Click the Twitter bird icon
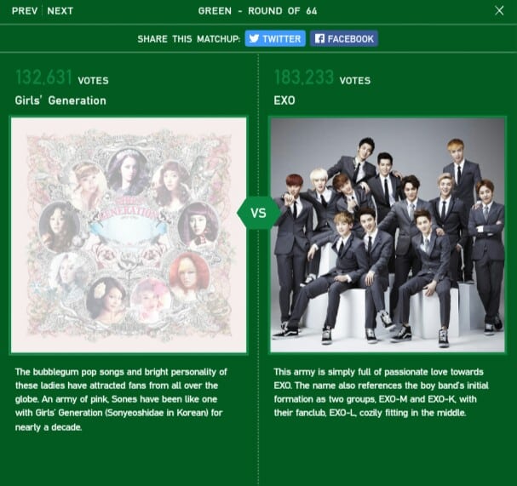This screenshot has width=517, height=486. pyautogui.click(x=254, y=38)
